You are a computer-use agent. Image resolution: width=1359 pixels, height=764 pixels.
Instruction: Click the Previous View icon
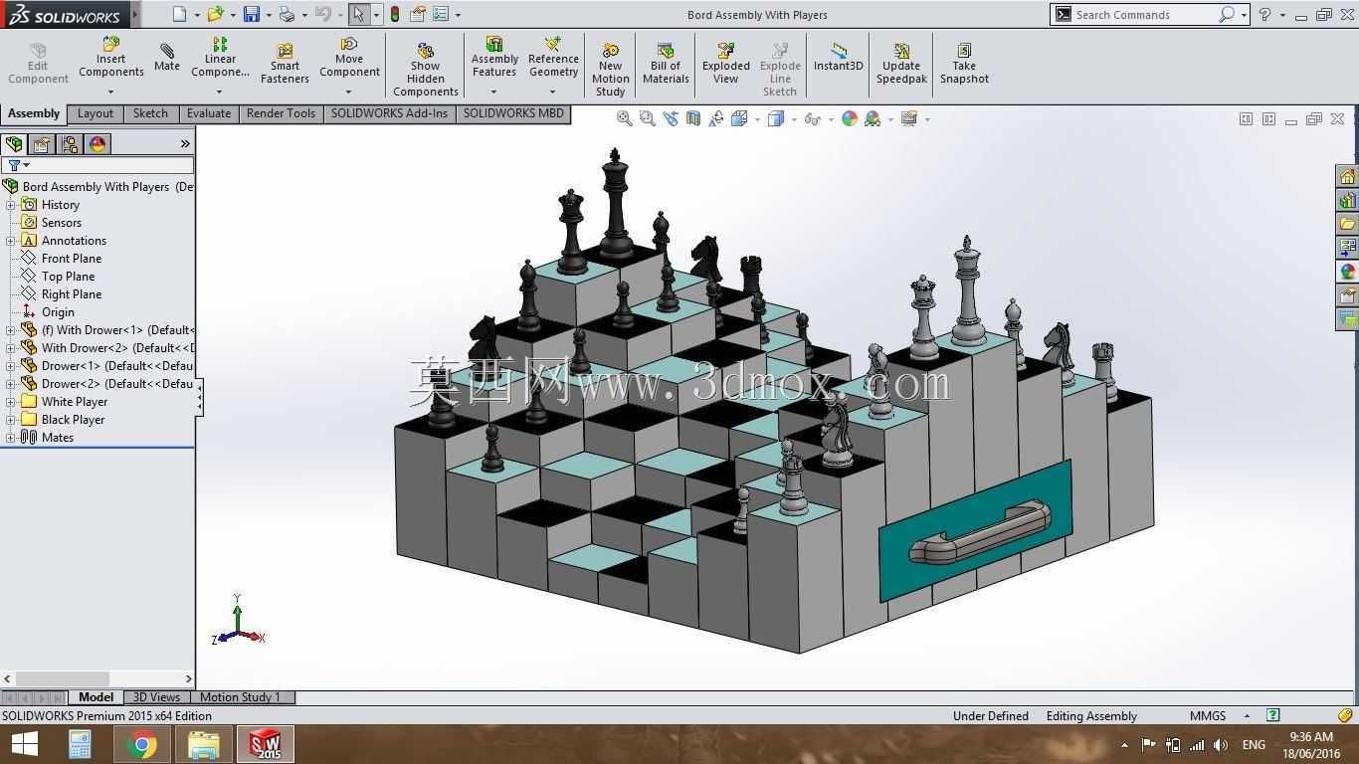(670, 118)
